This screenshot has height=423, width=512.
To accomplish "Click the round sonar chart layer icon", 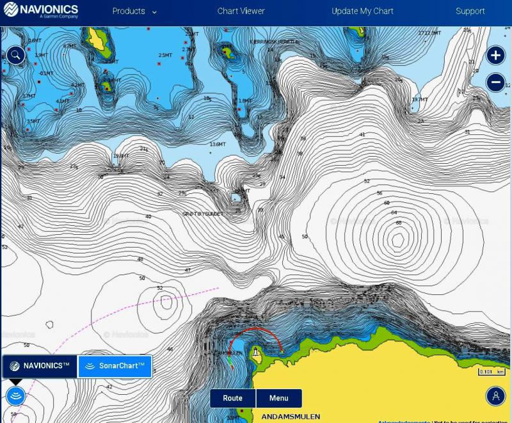I will coord(15,396).
